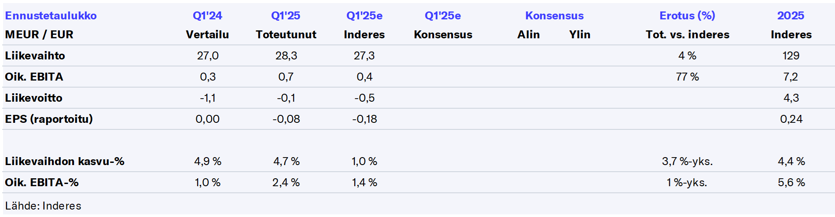This screenshot has height=217, width=835.
Task: Select the Q1'24 column header
Action: point(207,16)
